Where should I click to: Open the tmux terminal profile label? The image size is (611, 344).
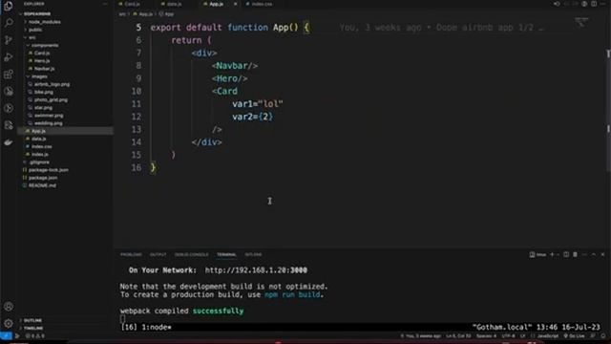pos(537,255)
